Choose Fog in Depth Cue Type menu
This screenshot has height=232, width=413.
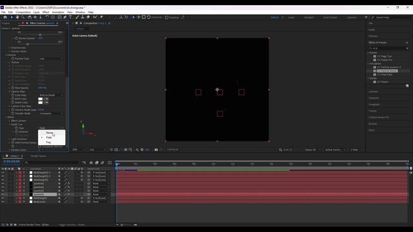click(52, 142)
